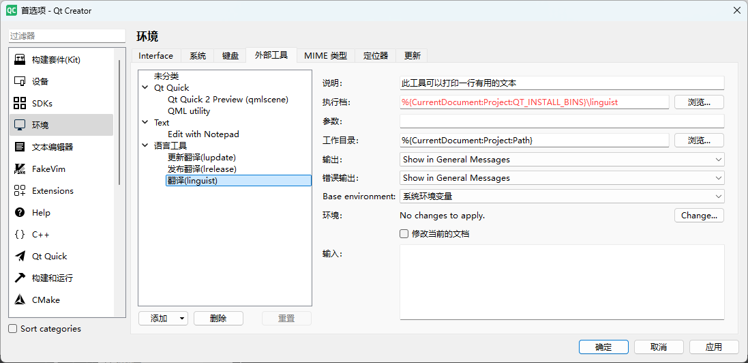The height and width of the screenshot is (363, 748).
Task: Open the 添加 button dropdown arrow
Action: click(x=182, y=319)
